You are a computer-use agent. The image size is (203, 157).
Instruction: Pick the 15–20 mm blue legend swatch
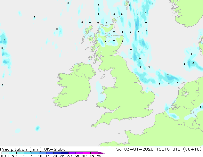(50, 153)
